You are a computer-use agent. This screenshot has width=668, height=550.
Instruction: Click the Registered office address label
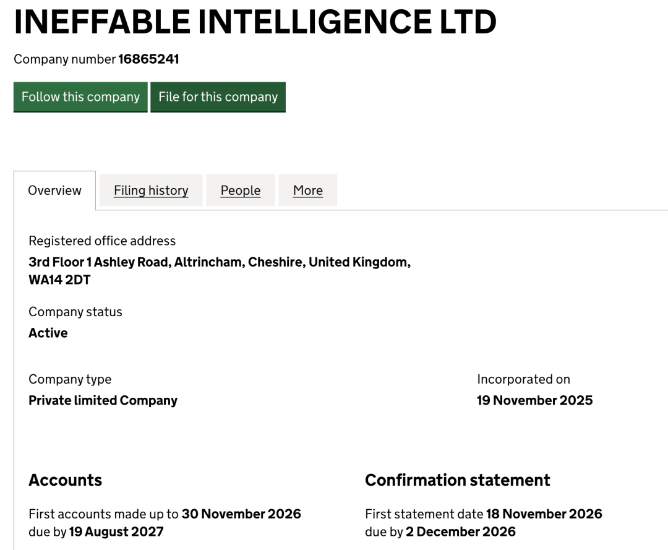[x=102, y=241]
